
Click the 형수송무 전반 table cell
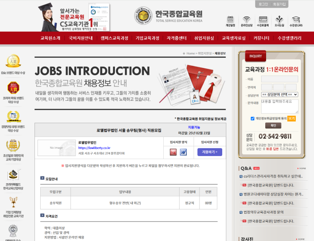tap(125, 203)
